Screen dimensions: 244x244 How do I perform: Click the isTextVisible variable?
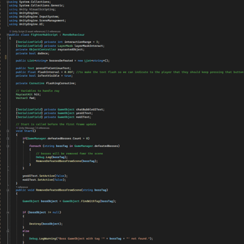(48, 75)
